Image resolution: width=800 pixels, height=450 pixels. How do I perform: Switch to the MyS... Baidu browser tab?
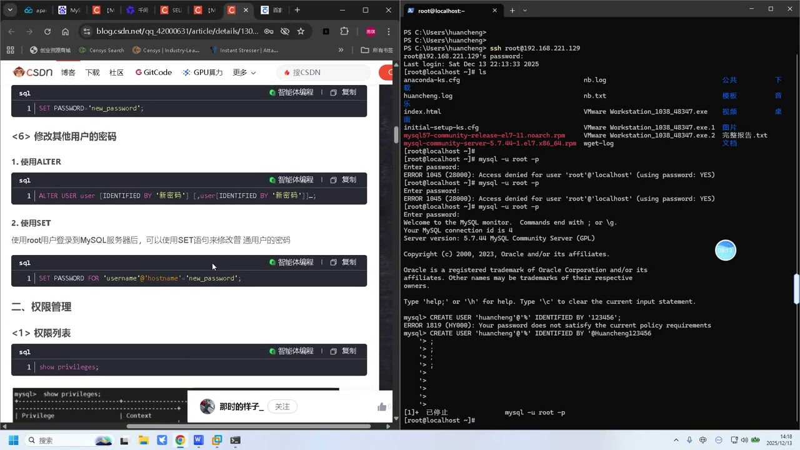coord(70,10)
